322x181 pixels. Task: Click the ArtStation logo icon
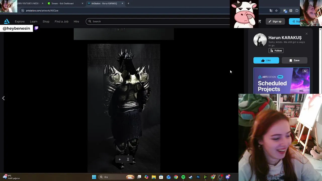[x=7, y=21]
